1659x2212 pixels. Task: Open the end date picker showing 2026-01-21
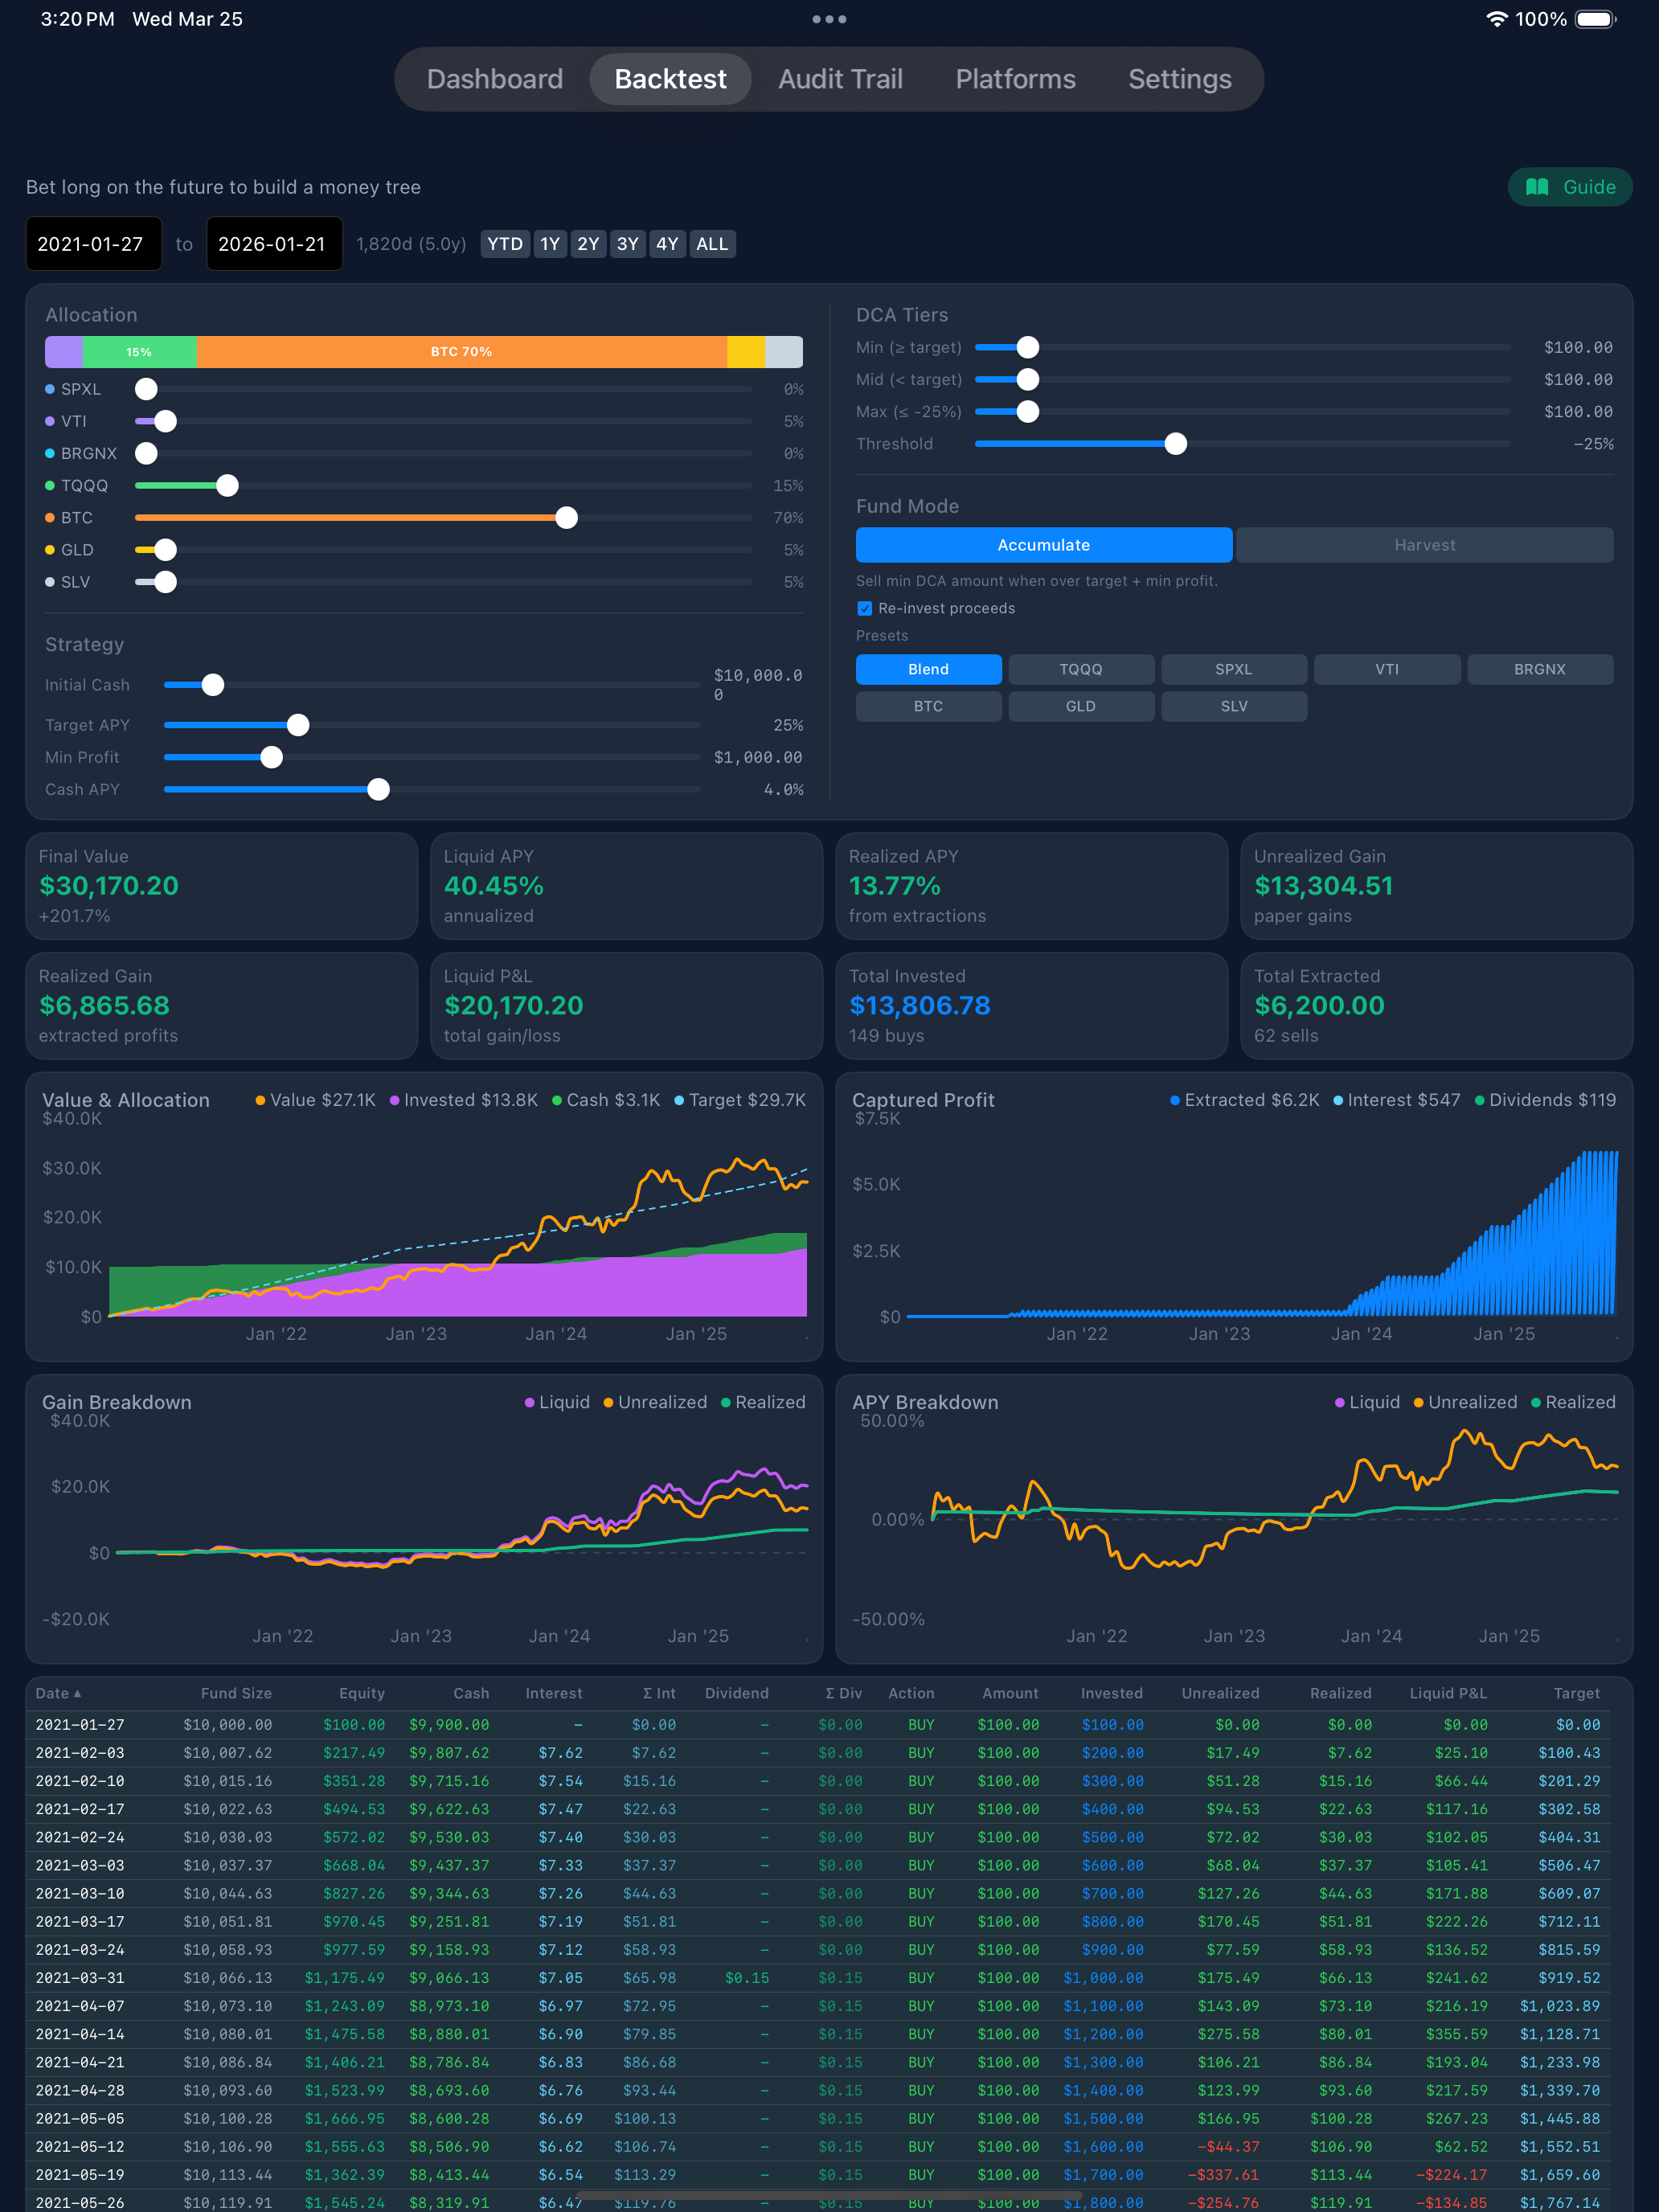[274, 243]
